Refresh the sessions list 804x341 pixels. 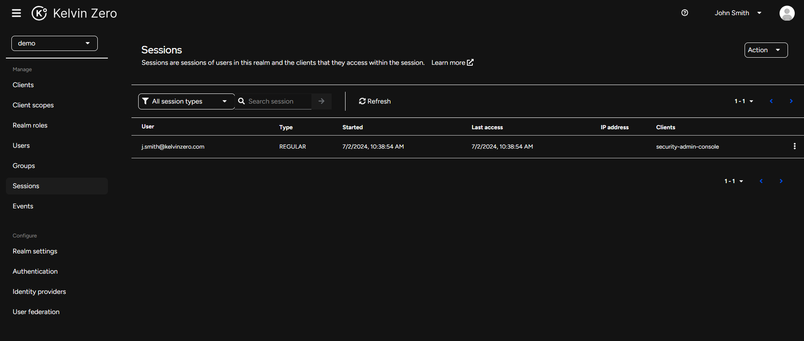pyautogui.click(x=375, y=101)
